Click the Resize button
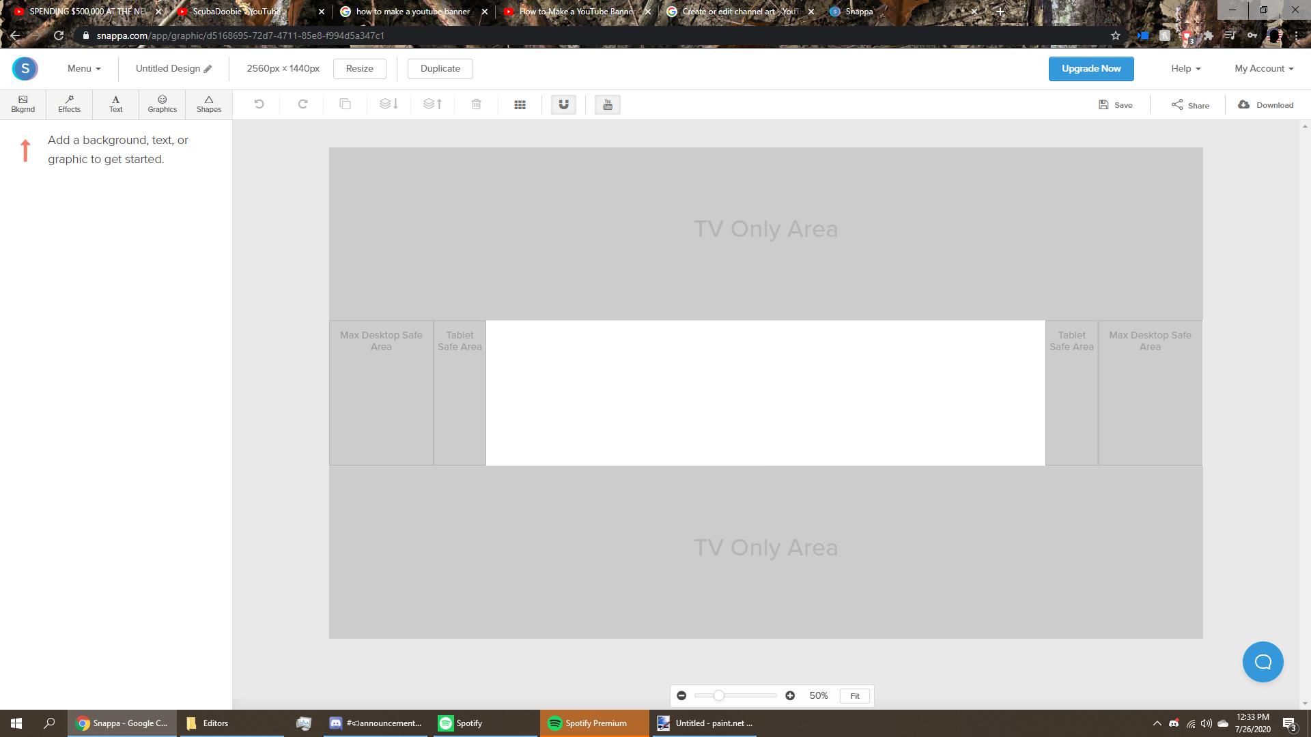 pos(359,68)
